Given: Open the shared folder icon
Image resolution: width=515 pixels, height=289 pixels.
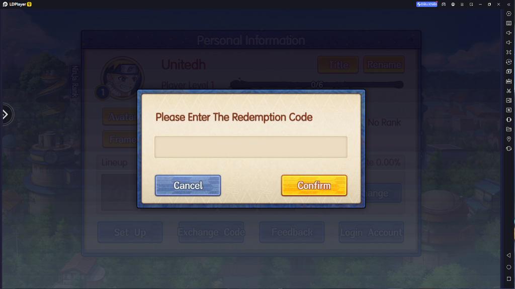Looking at the screenshot, I should 509,129.
